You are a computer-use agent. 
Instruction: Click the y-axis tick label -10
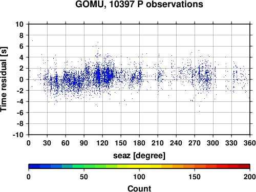click(x=18, y=135)
